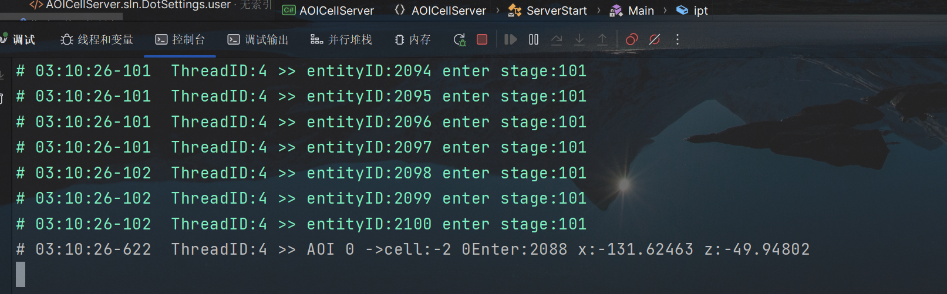
Task: Show the 并行堆栈 parallel stacks tab
Action: (341, 39)
